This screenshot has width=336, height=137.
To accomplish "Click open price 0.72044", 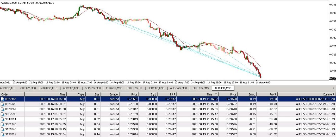I will pos(132,134).
